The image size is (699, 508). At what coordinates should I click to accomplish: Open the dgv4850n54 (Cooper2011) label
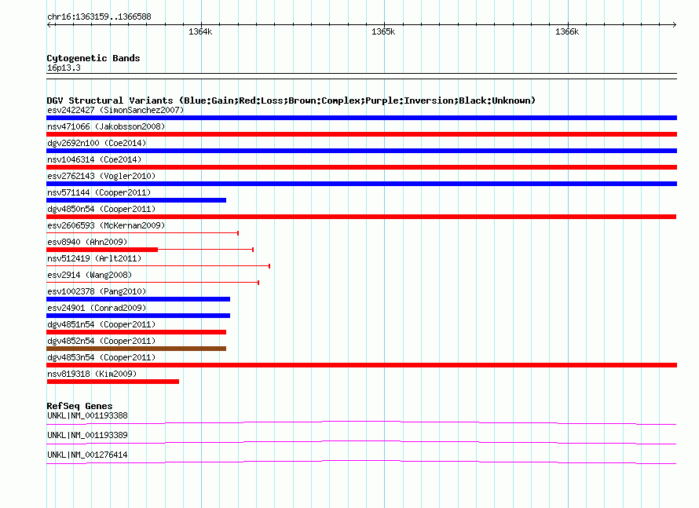point(101,209)
